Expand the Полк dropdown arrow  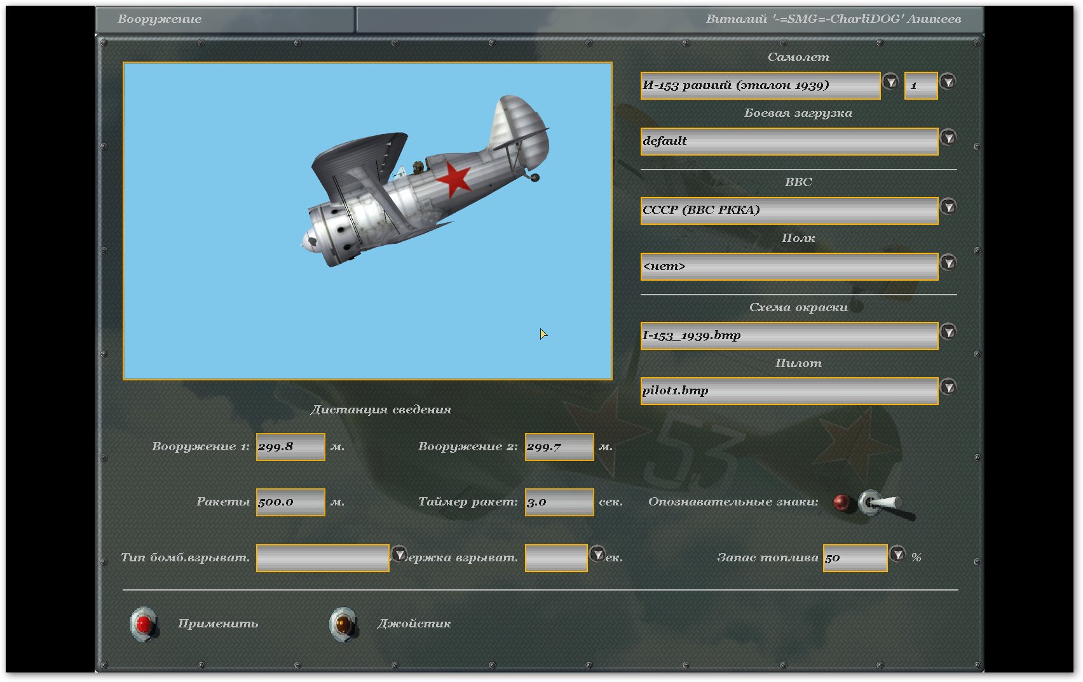tap(948, 262)
